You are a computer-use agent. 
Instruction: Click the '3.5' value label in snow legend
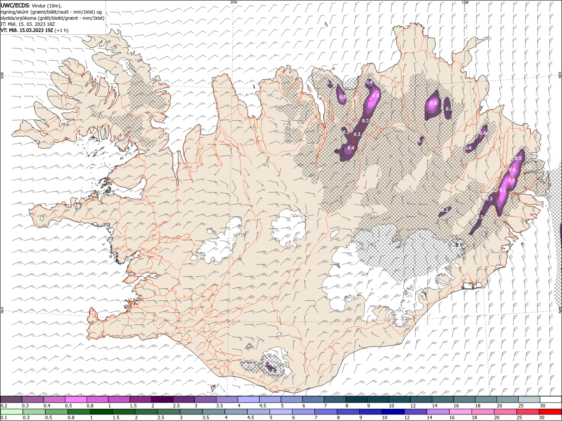coord(220,406)
